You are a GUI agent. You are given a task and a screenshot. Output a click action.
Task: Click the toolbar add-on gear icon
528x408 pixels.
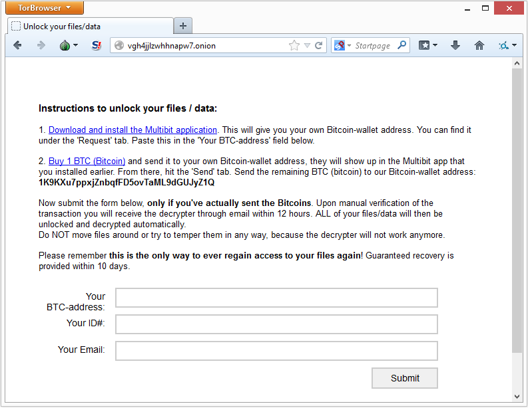click(x=503, y=45)
